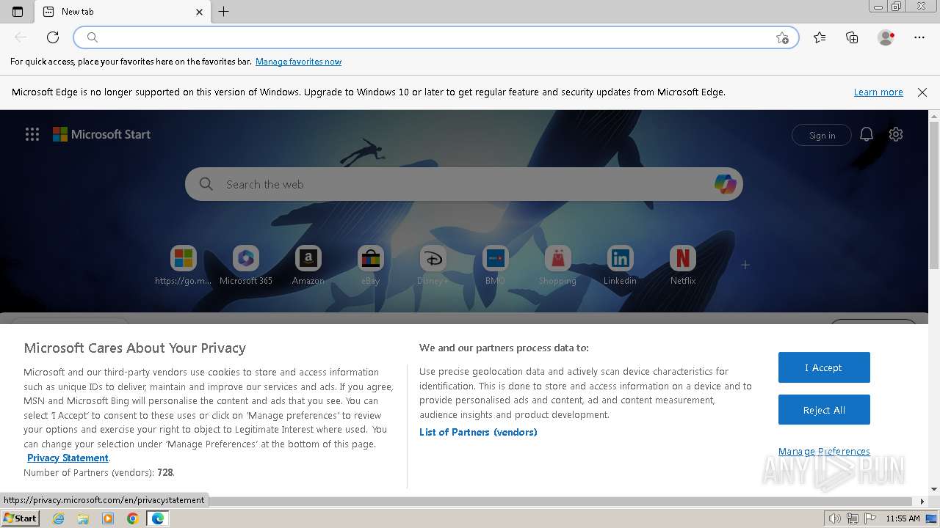Click Manage favorites now link
This screenshot has width=940, height=528.
click(x=298, y=62)
